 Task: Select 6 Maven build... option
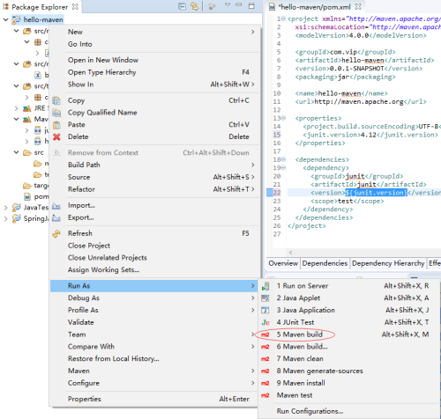[349, 347]
